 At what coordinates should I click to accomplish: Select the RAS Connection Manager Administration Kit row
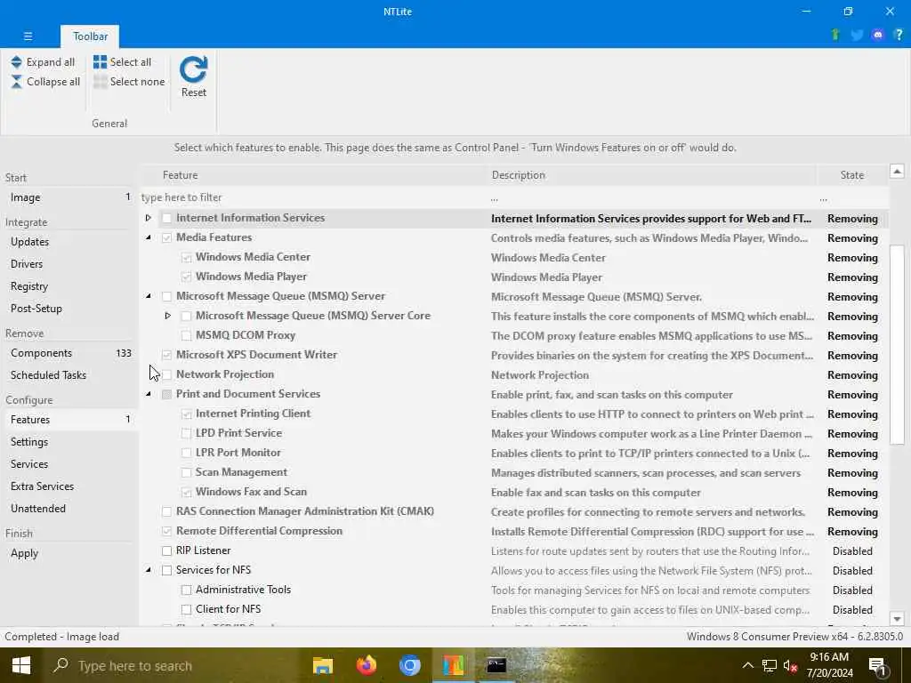tap(515, 511)
